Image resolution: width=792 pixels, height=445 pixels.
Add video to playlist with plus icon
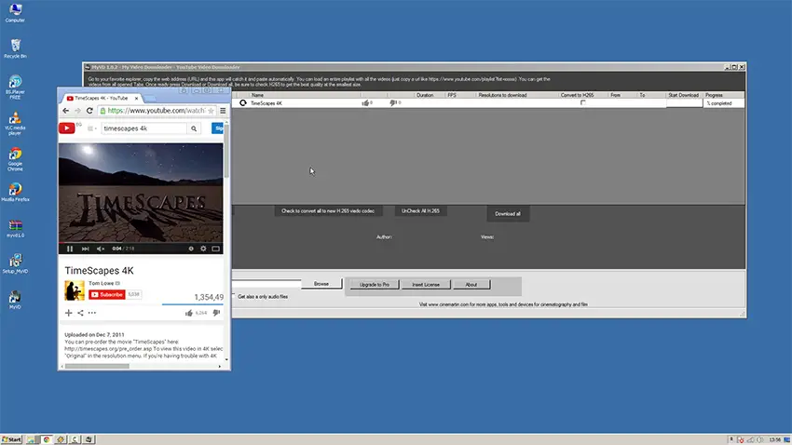click(69, 313)
